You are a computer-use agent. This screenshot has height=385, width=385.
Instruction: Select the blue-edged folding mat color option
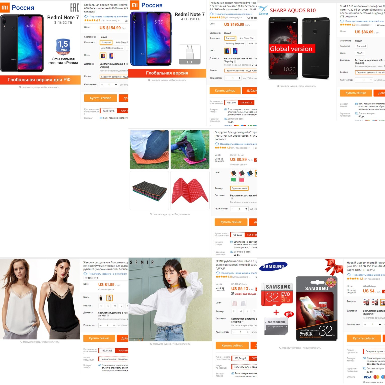pos(250,173)
